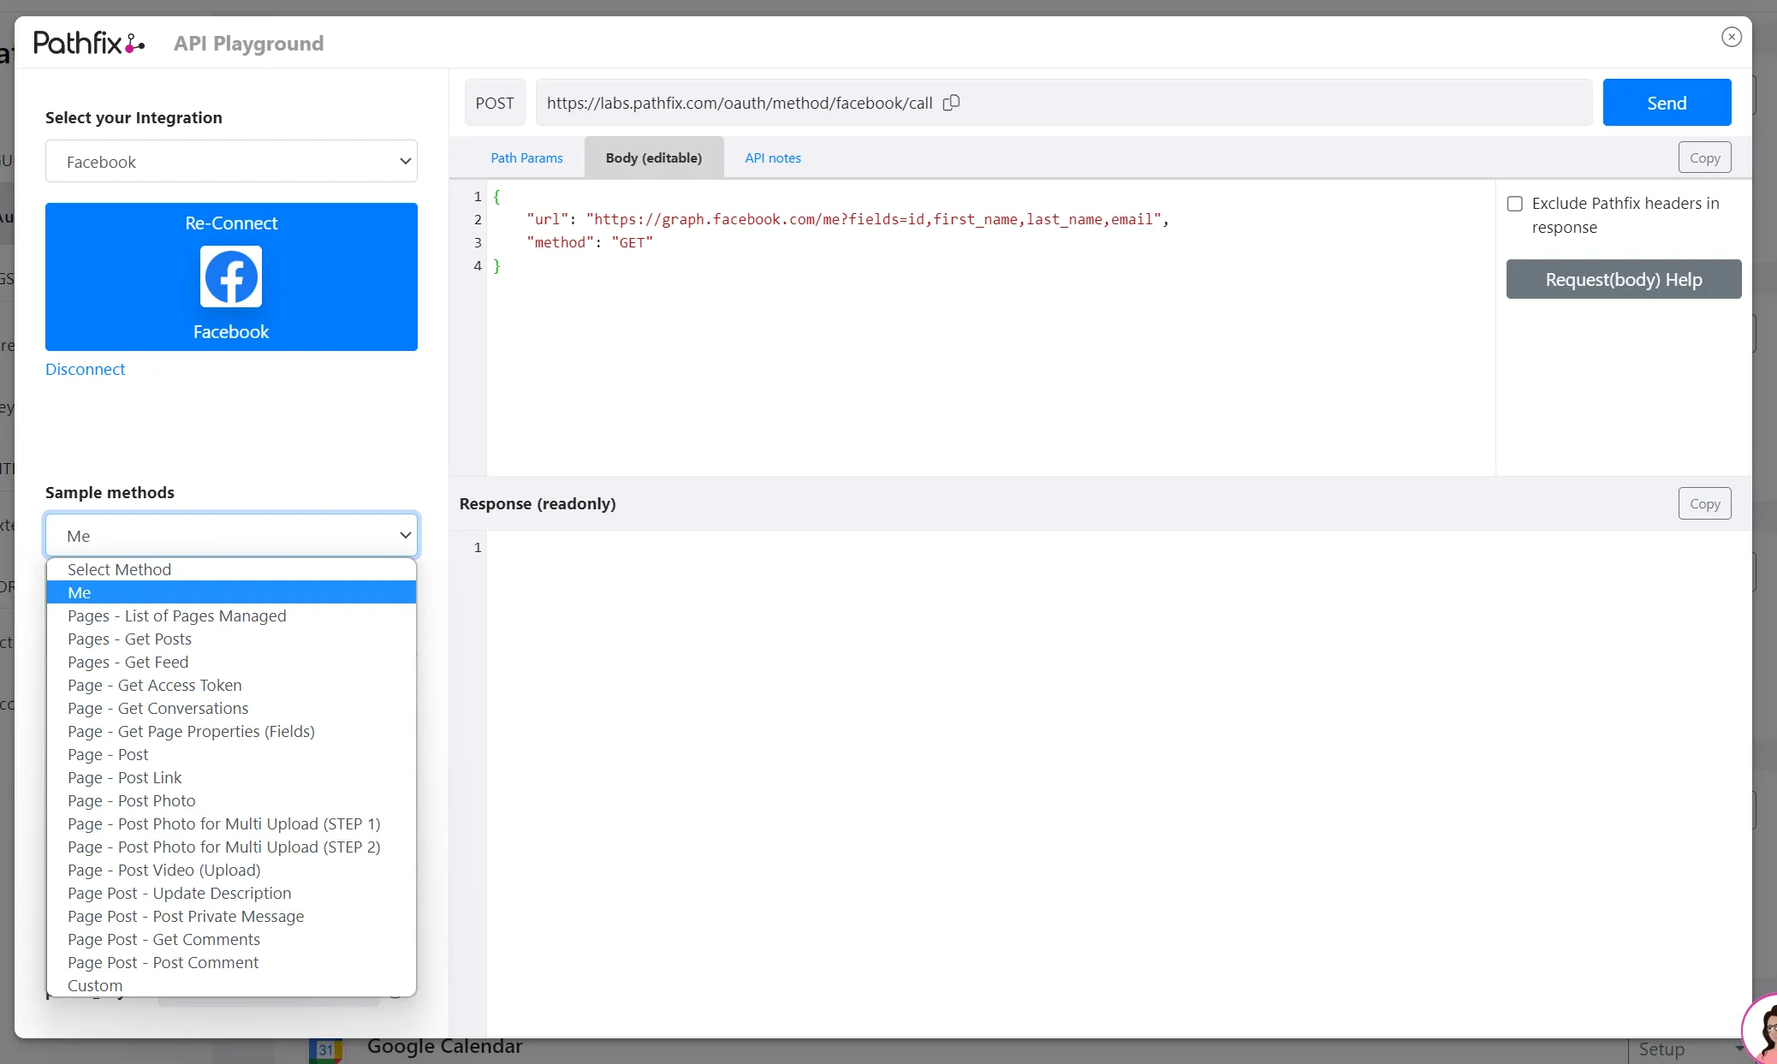Click the 'Google Calendar' text in background
This screenshot has width=1777, height=1064.
click(444, 1046)
